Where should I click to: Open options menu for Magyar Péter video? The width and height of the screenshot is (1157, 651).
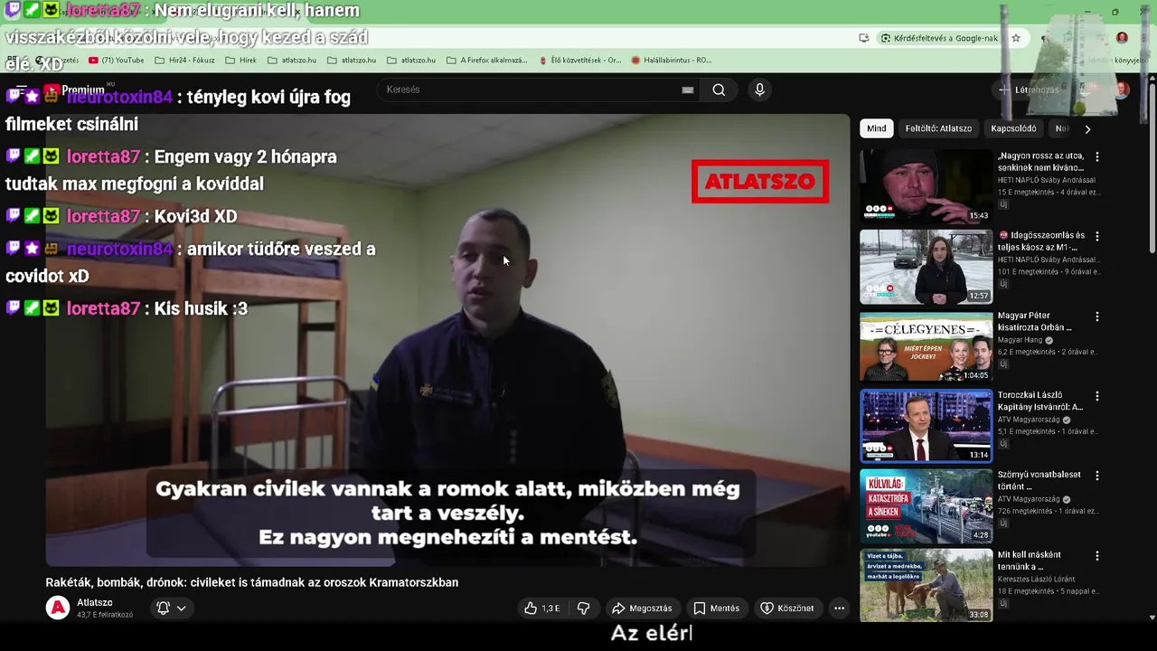pyautogui.click(x=1097, y=316)
